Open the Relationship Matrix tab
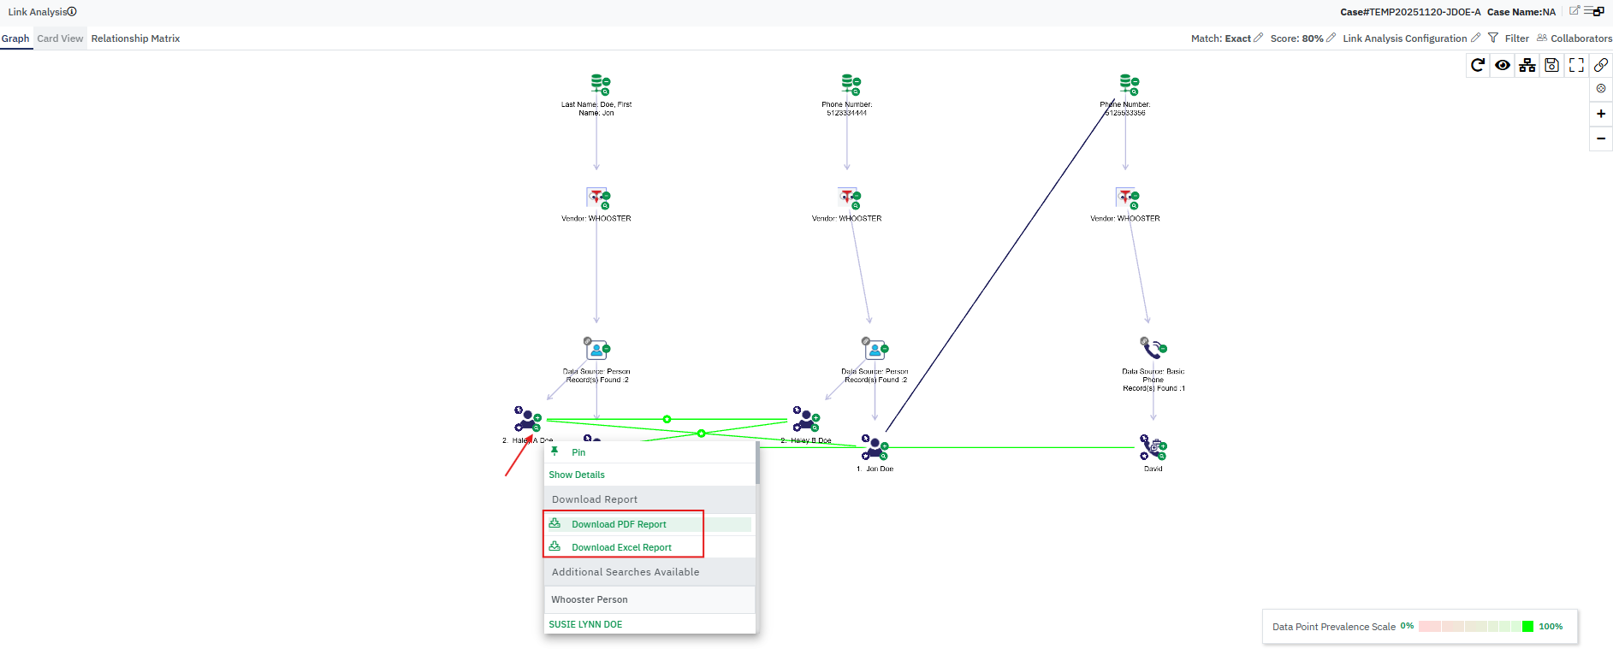The width and height of the screenshot is (1613, 649). point(135,38)
